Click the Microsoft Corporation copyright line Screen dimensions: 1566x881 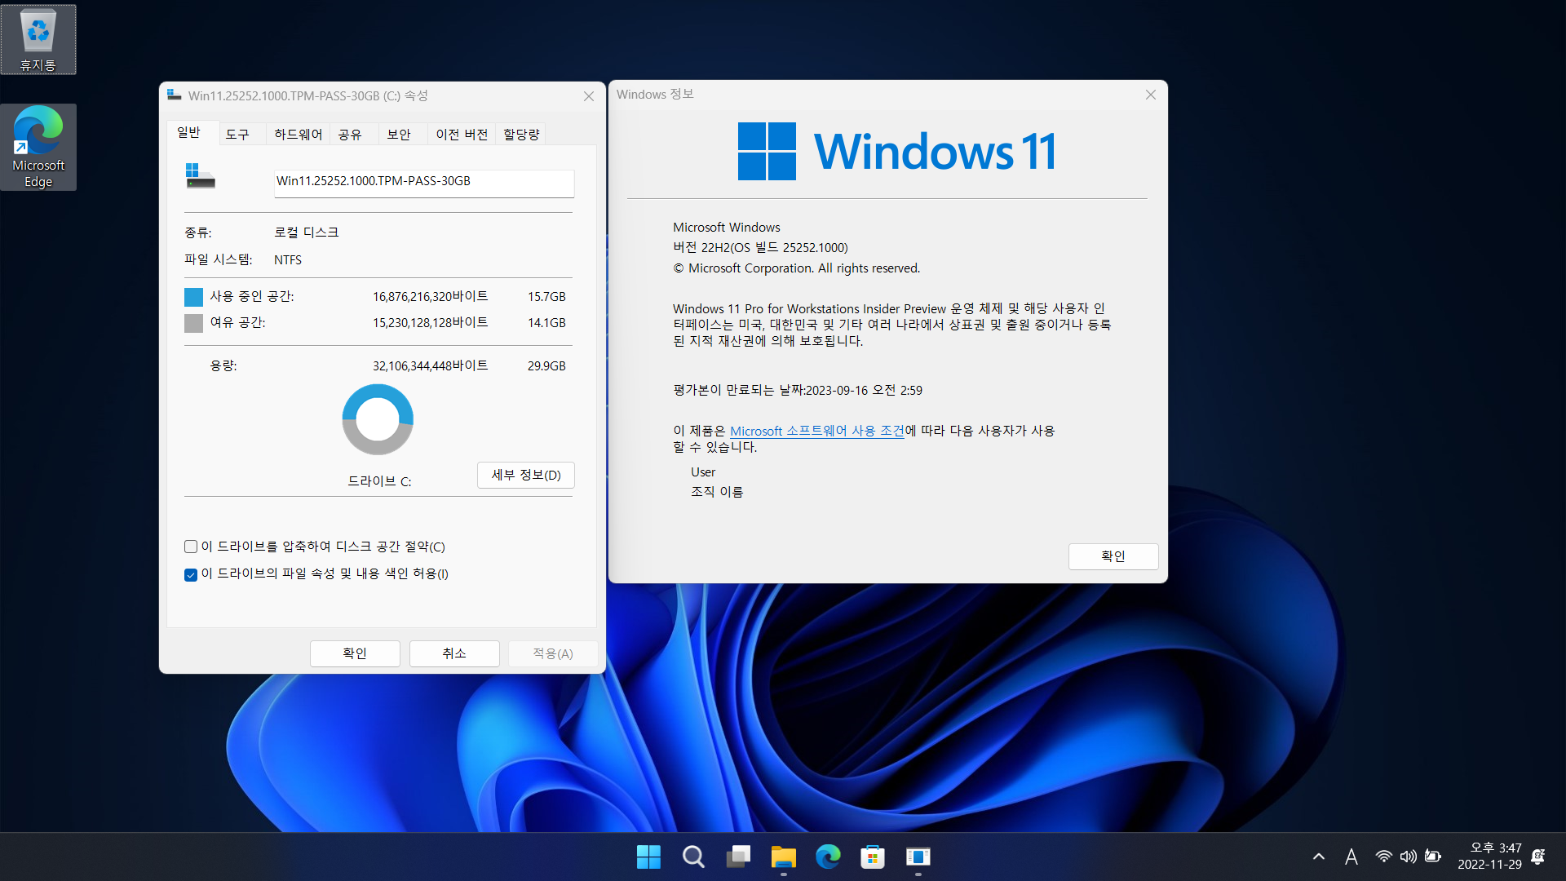pos(796,268)
